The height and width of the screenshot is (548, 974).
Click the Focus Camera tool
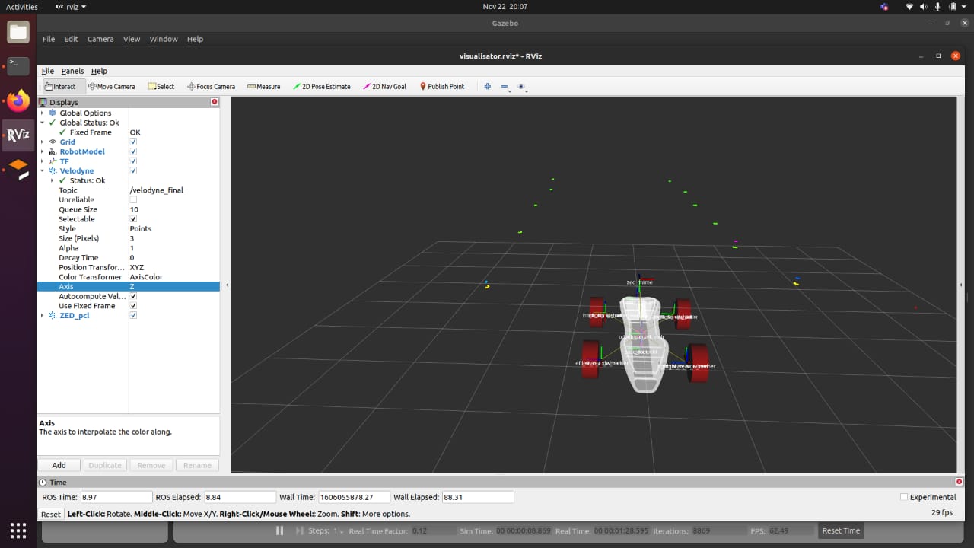click(211, 86)
